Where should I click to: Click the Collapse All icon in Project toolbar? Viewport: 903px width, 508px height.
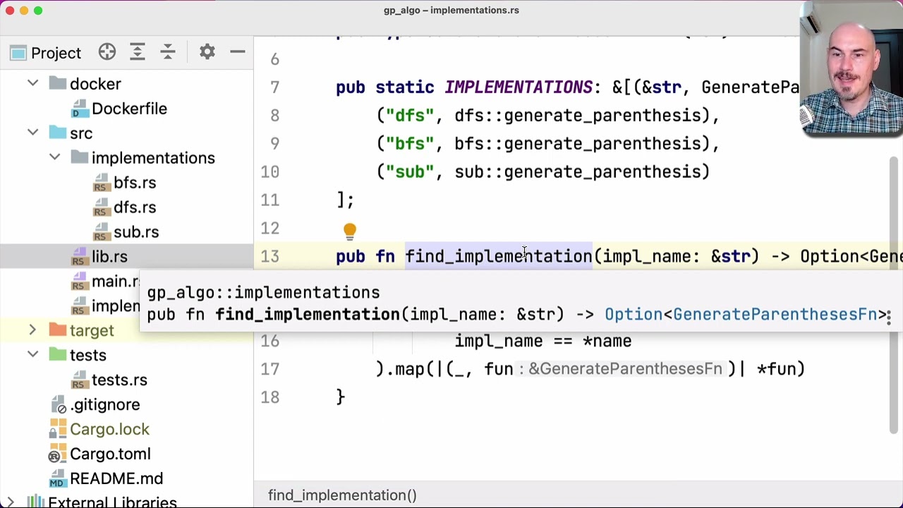point(168,52)
